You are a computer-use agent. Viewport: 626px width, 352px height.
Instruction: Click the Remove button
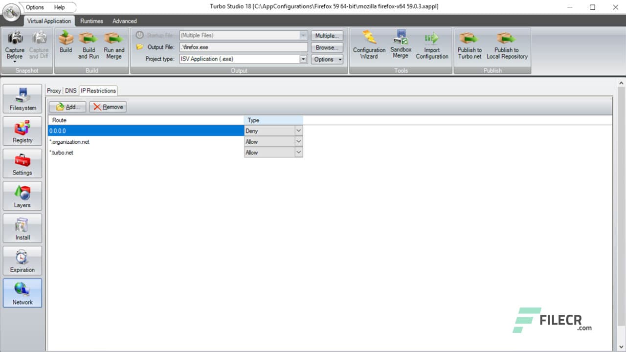click(x=107, y=107)
